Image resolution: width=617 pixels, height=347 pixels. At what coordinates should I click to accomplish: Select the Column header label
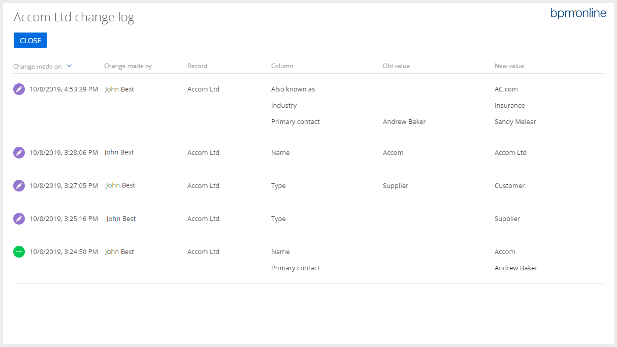pyautogui.click(x=282, y=66)
